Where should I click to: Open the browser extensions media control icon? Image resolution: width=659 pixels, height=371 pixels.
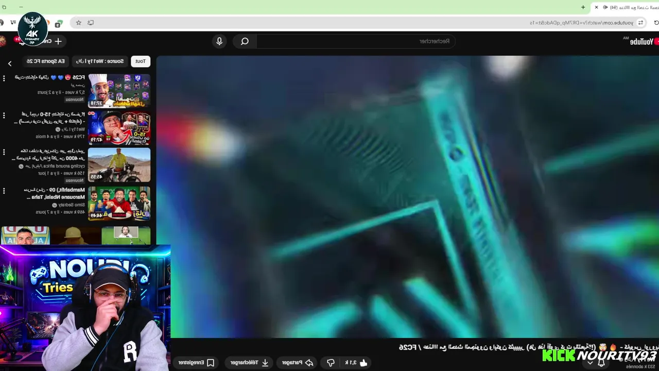point(13,23)
